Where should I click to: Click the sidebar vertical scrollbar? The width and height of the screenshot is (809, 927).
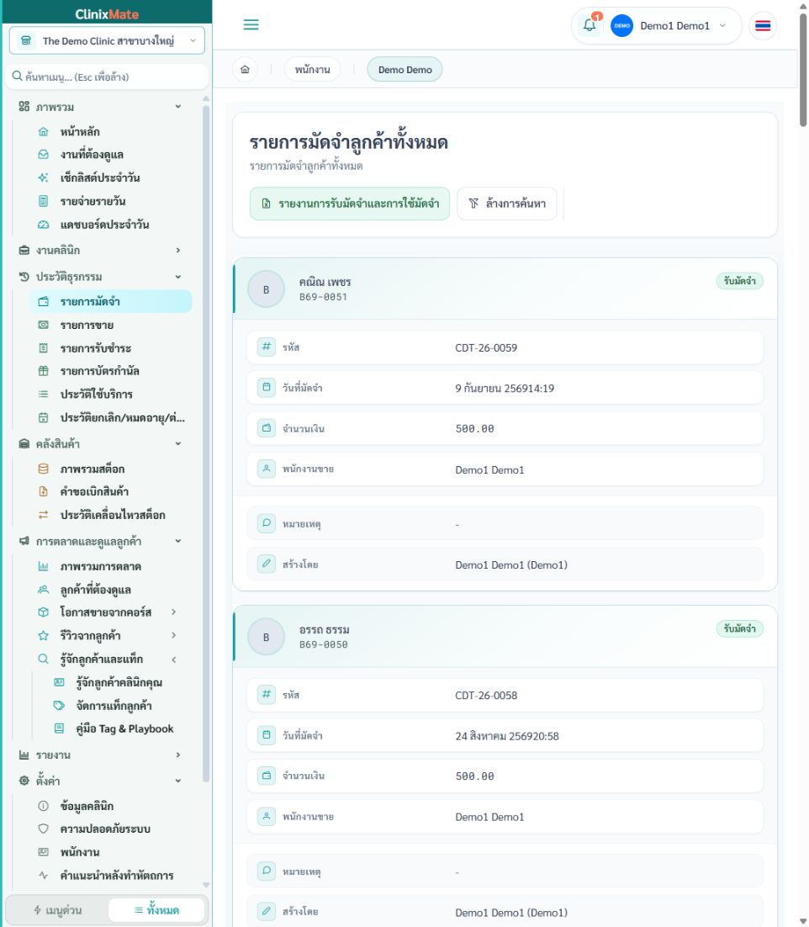(x=206, y=443)
